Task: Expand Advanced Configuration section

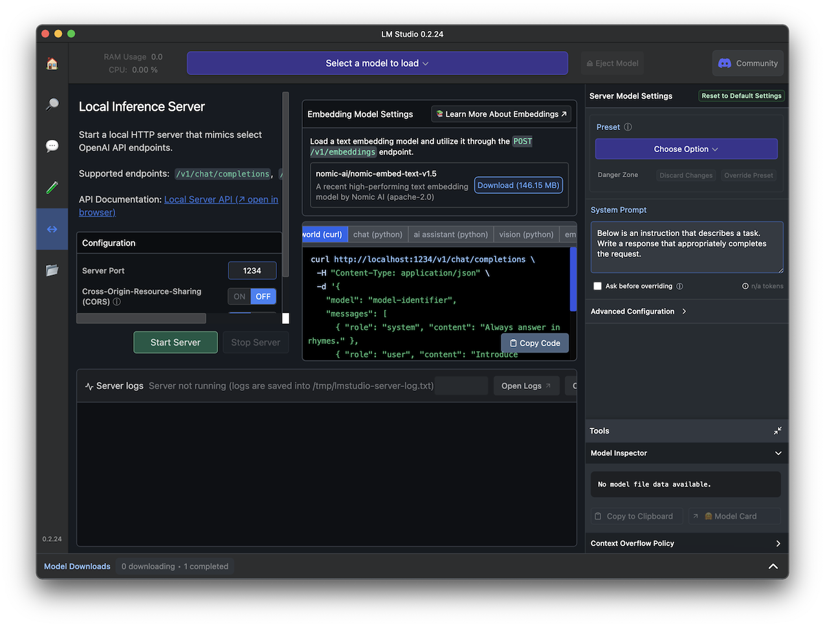Action: point(638,311)
